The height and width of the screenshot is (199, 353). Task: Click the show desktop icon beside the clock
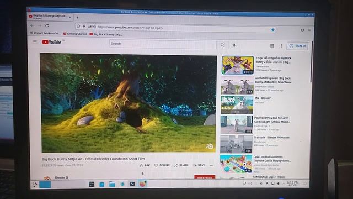click(304, 184)
